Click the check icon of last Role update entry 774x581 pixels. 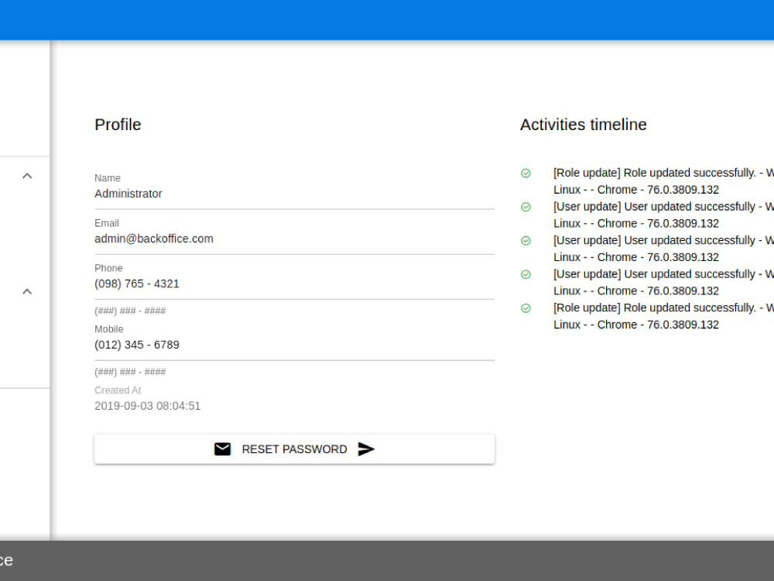526,308
